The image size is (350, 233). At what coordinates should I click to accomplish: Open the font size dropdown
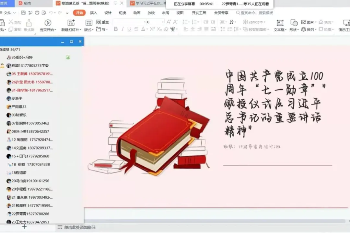click(x=163, y=22)
